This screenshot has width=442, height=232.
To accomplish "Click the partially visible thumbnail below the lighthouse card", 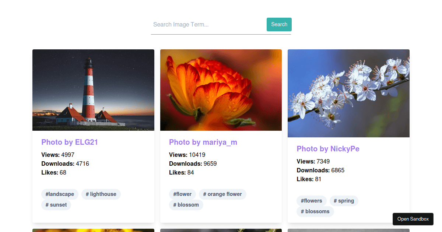I will (93, 231).
